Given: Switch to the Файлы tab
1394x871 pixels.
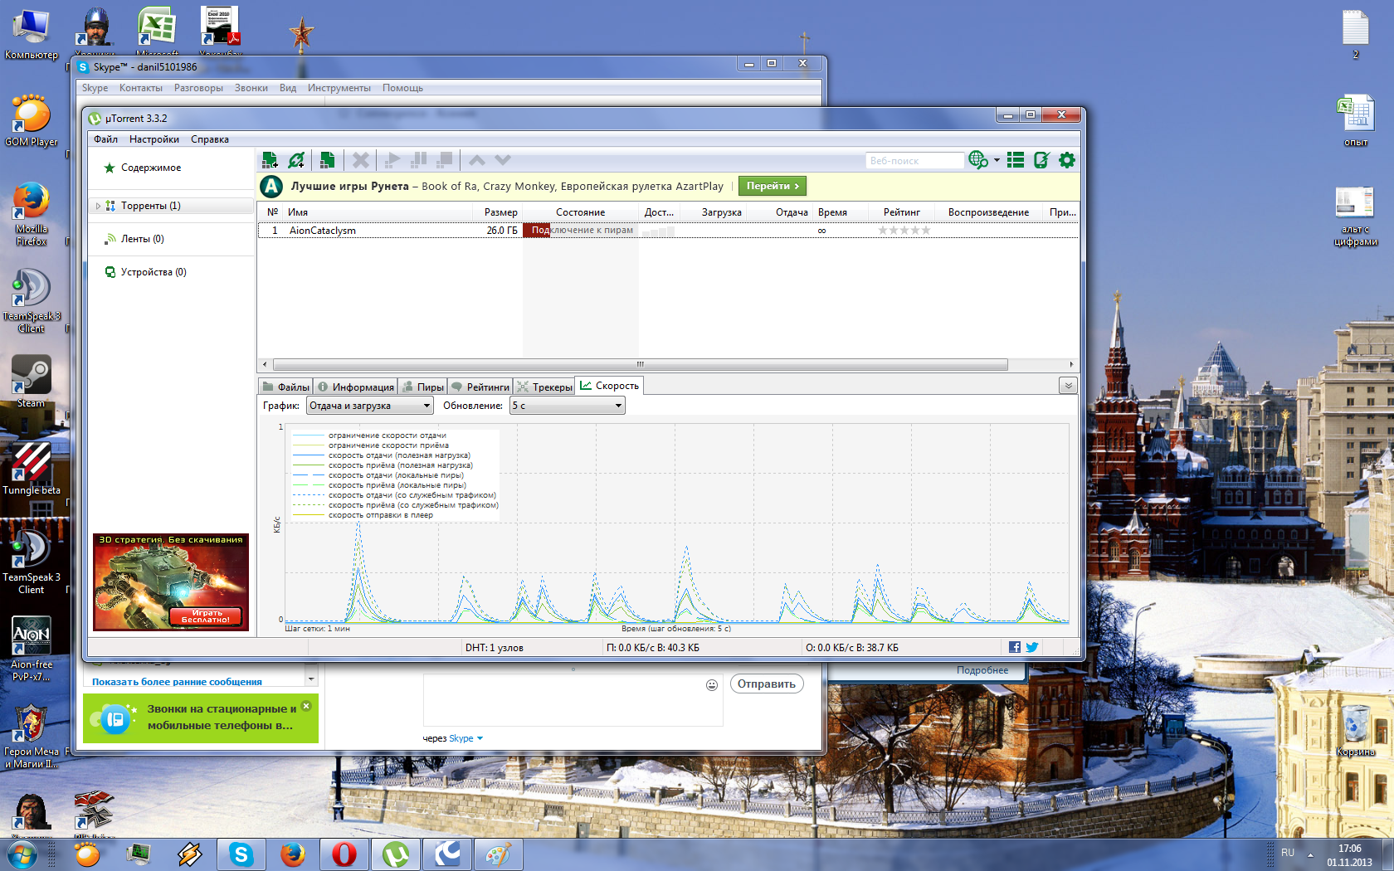Looking at the screenshot, I should [285, 387].
